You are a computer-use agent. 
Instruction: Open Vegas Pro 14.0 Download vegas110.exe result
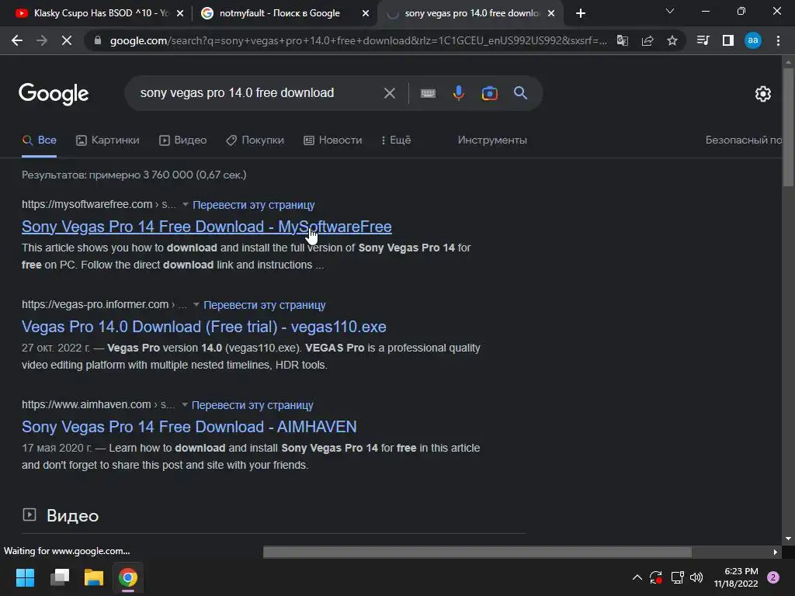point(204,327)
